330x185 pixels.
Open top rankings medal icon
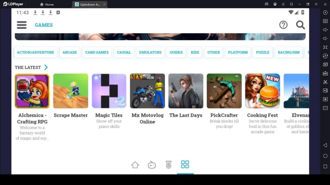(169, 165)
